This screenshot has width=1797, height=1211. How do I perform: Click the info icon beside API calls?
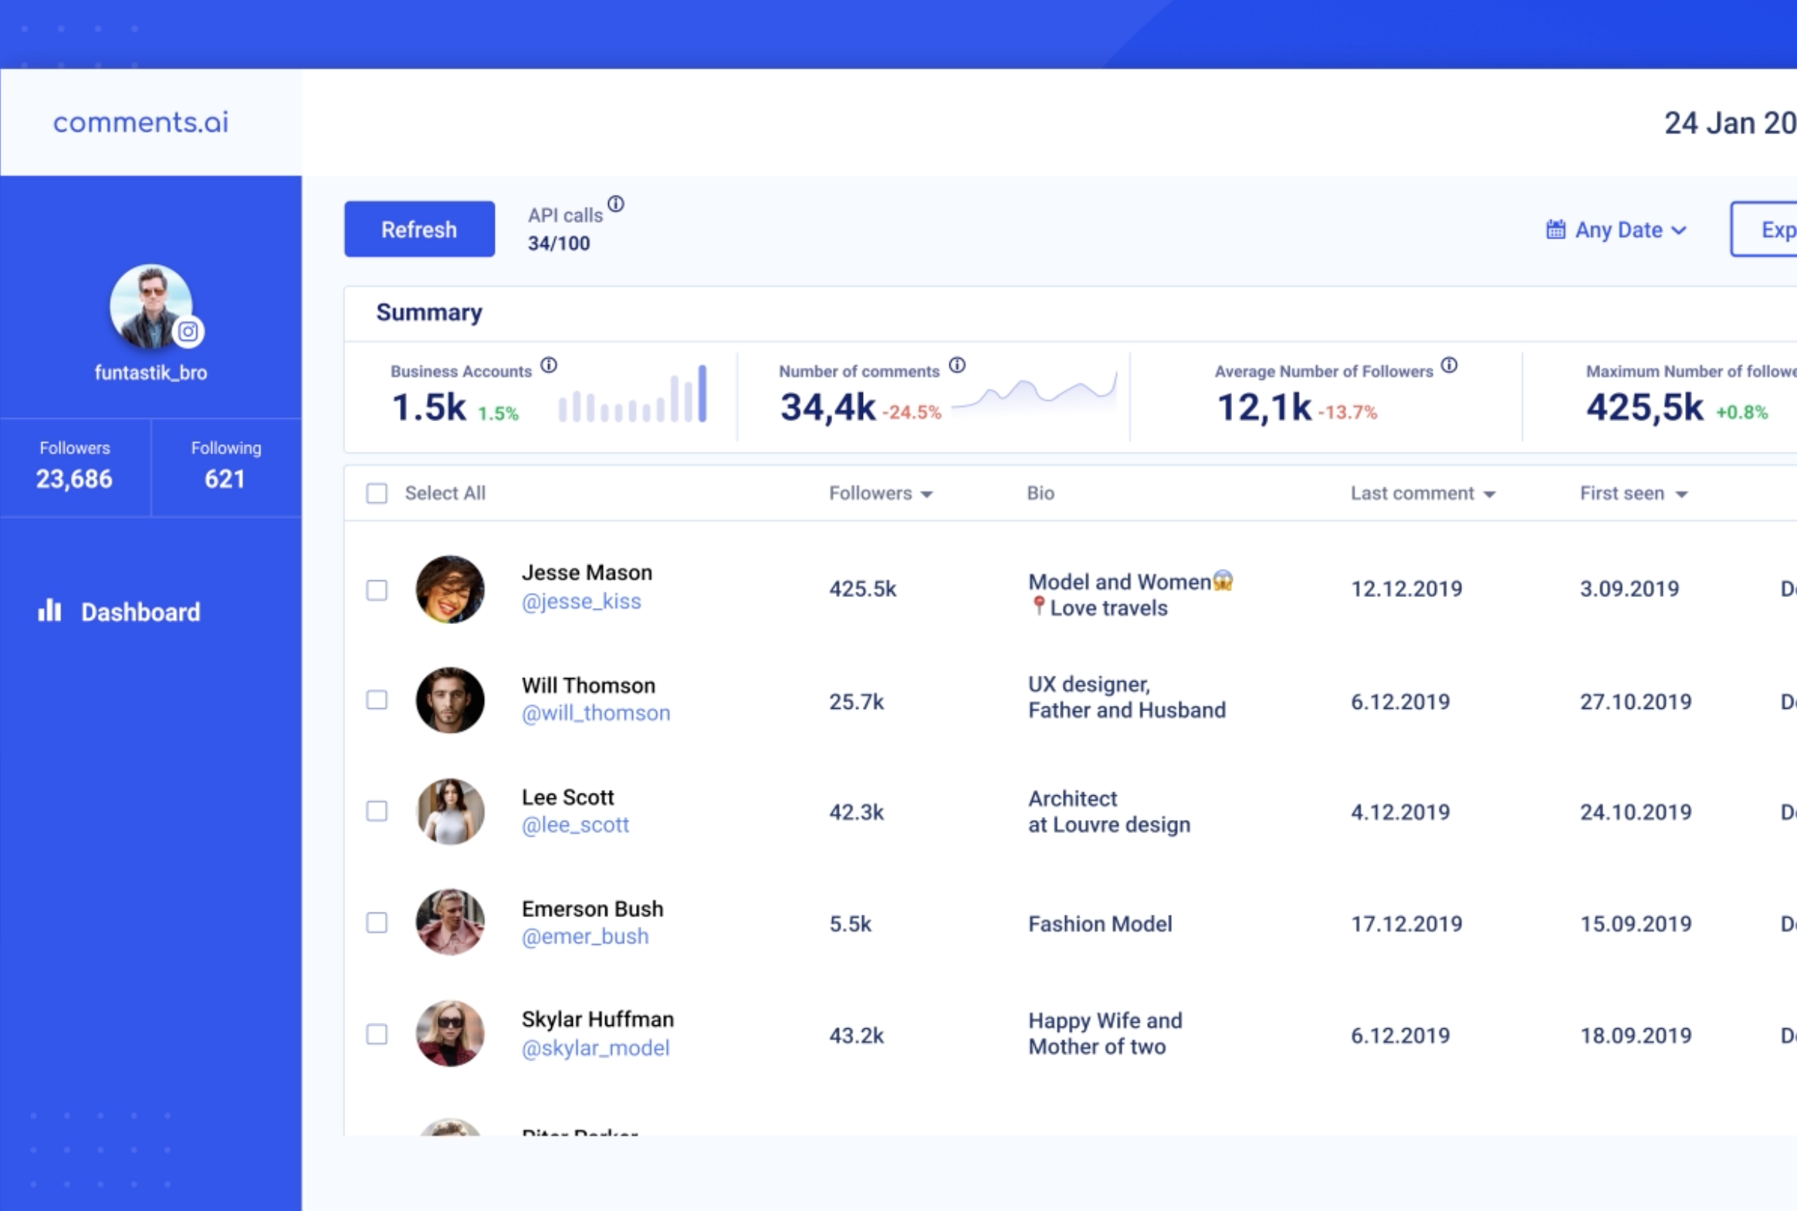coord(615,204)
